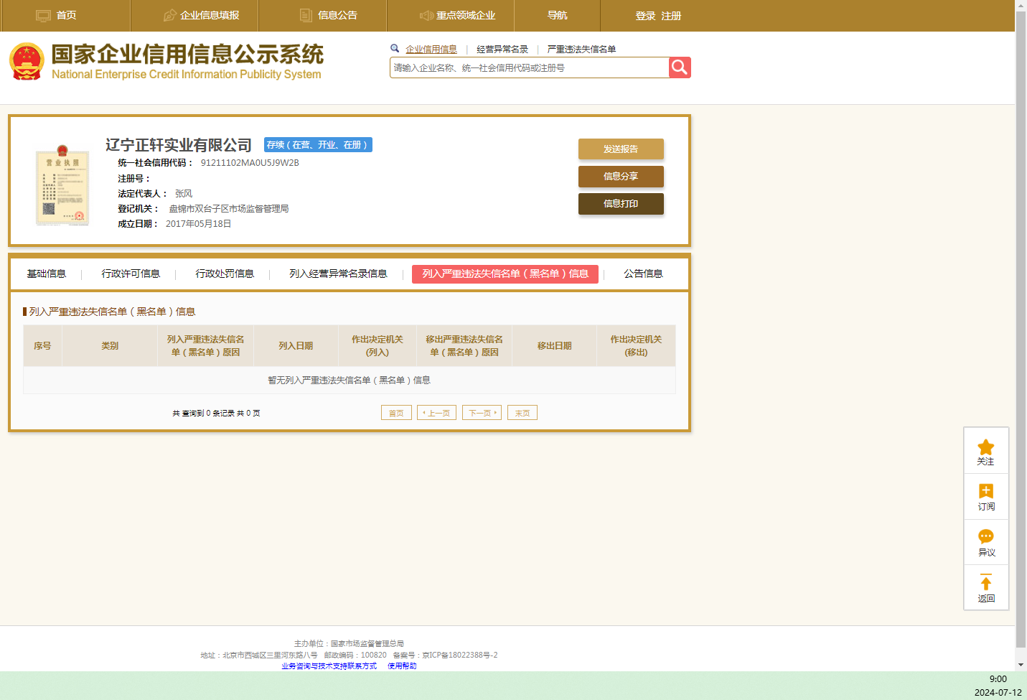
Task: Open 信息公告 in the top navigation
Action: click(337, 15)
